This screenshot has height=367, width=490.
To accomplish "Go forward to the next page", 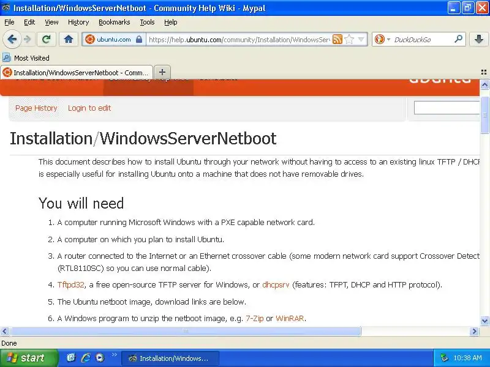I will point(28,39).
